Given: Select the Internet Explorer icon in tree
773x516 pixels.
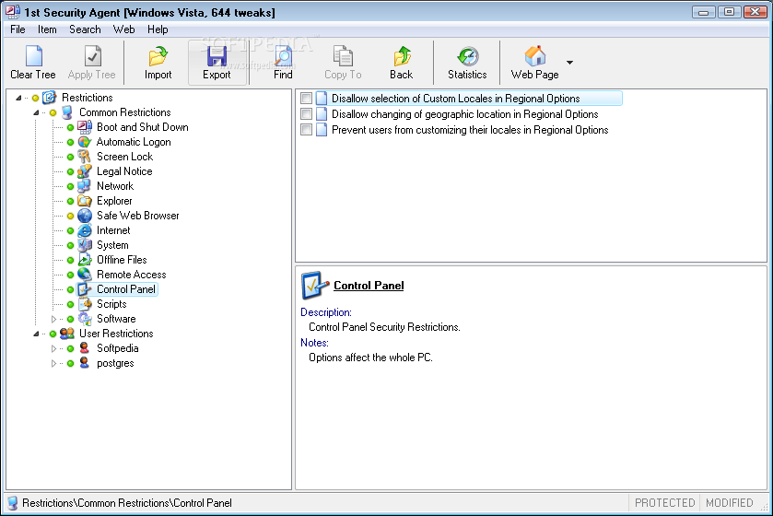Looking at the screenshot, I should click(85, 230).
